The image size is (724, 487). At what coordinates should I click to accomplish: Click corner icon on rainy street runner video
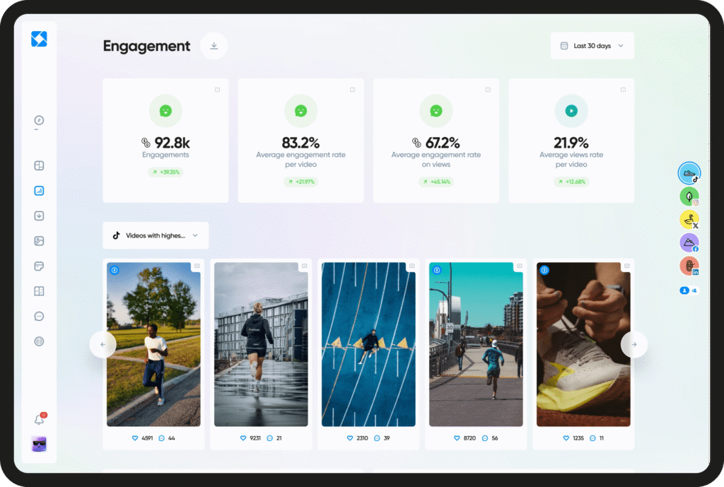pyautogui.click(x=305, y=266)
